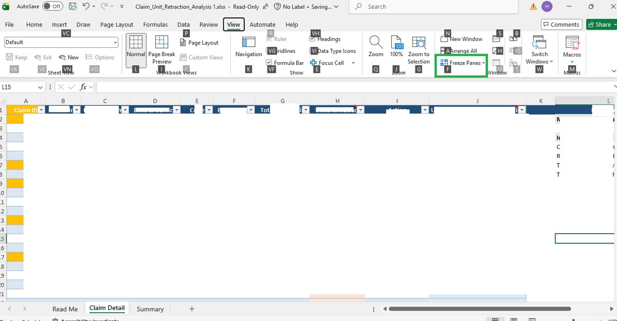Click Exit sheet view button
The width and height of the screenshot is (617, 321).
tap(43, 58)
